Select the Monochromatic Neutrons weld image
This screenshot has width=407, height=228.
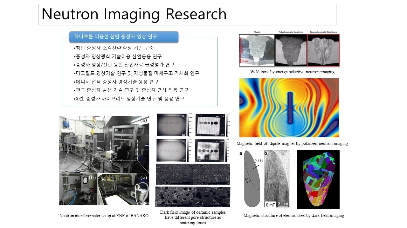tap(324, 50)
